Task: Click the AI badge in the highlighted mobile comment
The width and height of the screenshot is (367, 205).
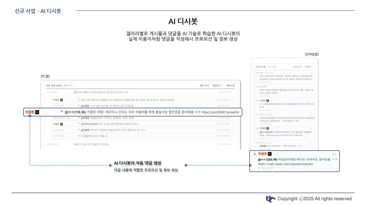Action: (x=270, y=154)
